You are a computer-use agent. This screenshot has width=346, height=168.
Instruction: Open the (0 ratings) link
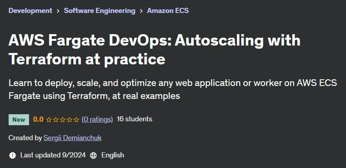pos(97,119)
